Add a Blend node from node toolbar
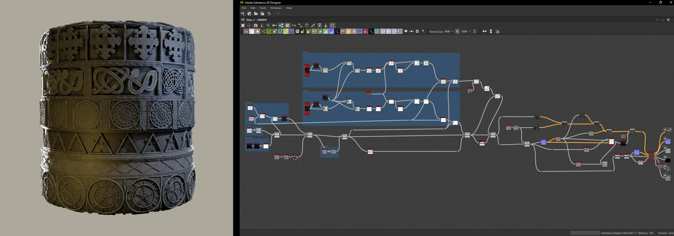Screen dimensions: 674x236 (252, 31)
